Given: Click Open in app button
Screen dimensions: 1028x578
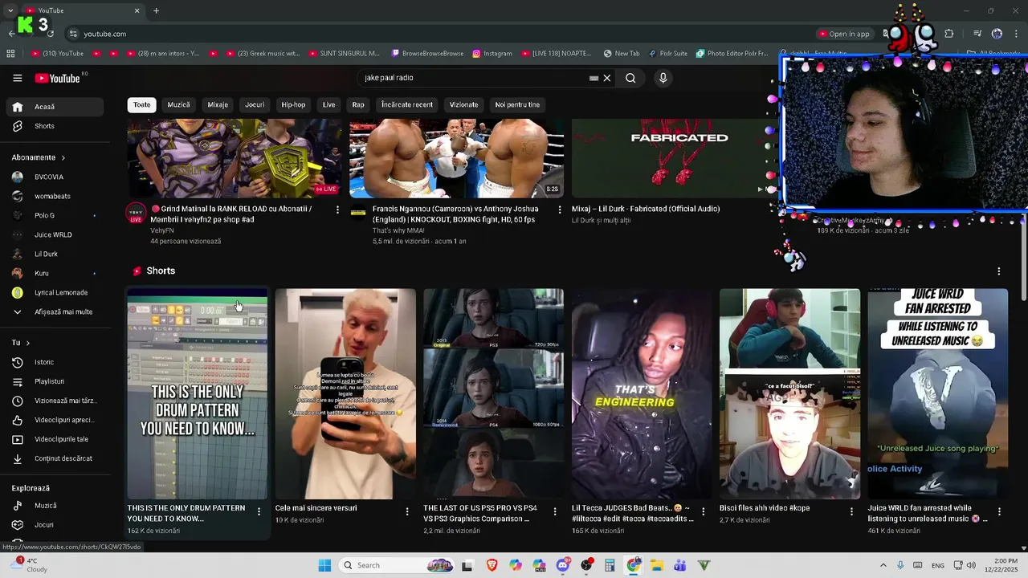Looking at the screenshot, I should (x=844, y=34).
